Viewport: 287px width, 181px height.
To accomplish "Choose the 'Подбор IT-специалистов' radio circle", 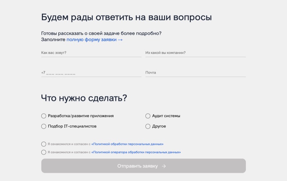I will (43, 126).
